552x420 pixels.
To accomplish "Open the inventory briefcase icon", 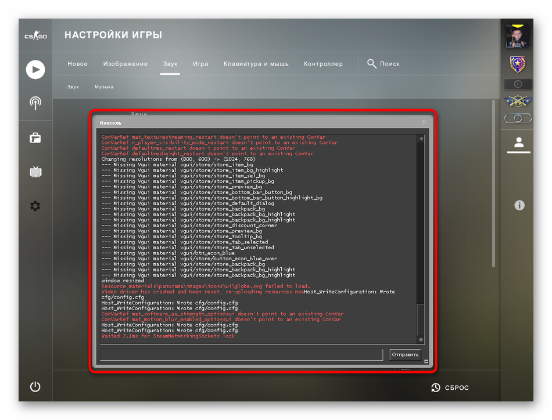I will pyautogui.click(x=35, y=138).
